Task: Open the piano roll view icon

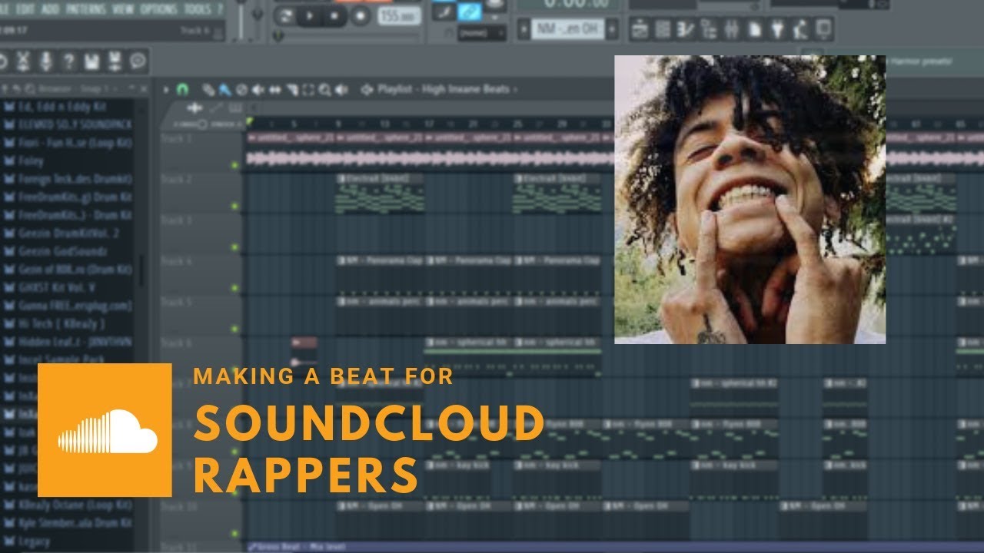Action: click(x=686, y=30)
